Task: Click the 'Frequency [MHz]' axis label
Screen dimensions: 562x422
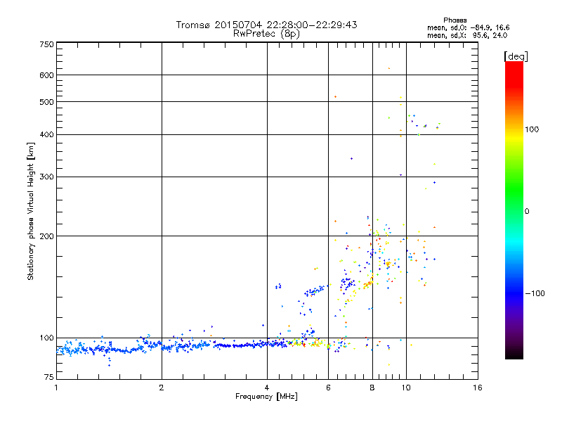Action: point(266,397)
